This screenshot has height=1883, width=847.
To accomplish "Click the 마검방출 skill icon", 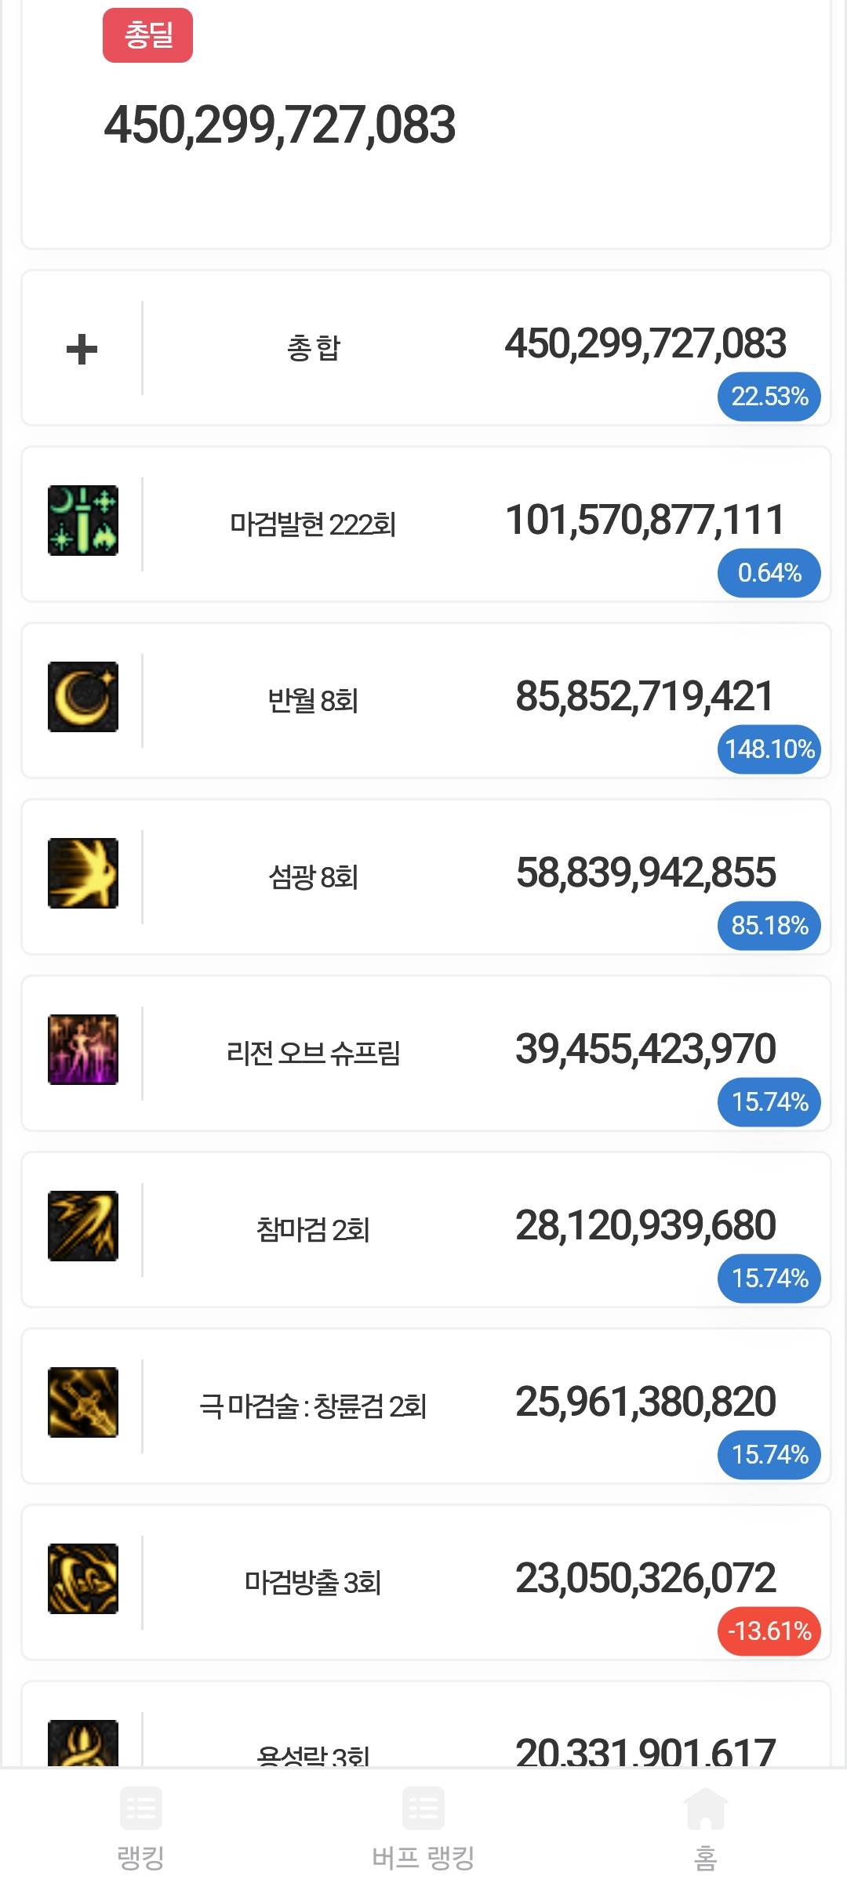I will (83, 1579).
